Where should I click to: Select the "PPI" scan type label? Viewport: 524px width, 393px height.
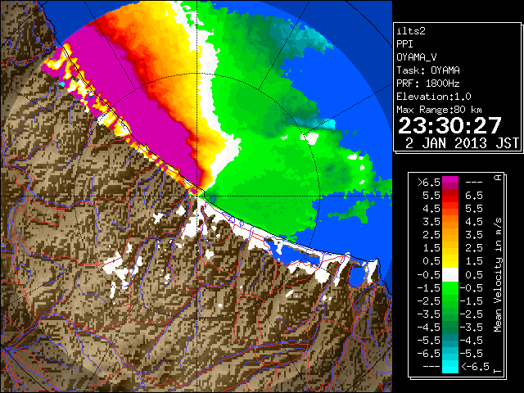coord(404,44)
